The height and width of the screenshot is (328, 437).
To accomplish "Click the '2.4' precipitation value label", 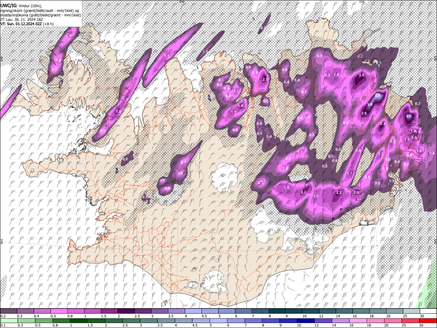I will 383,124.
